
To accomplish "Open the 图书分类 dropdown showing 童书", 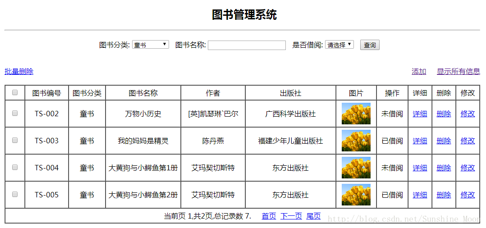I will click(x=150, y=45).
